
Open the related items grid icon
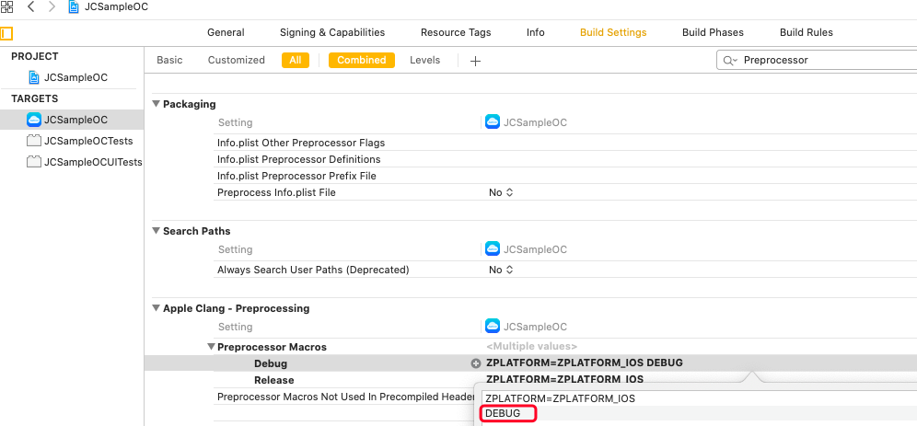(x=6, y=7)
